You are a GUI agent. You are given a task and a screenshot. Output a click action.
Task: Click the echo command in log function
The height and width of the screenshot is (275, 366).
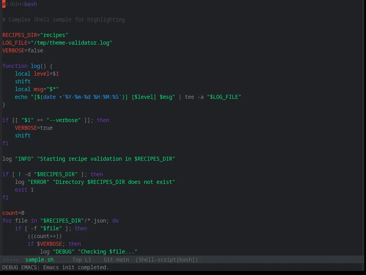[21, 97]
